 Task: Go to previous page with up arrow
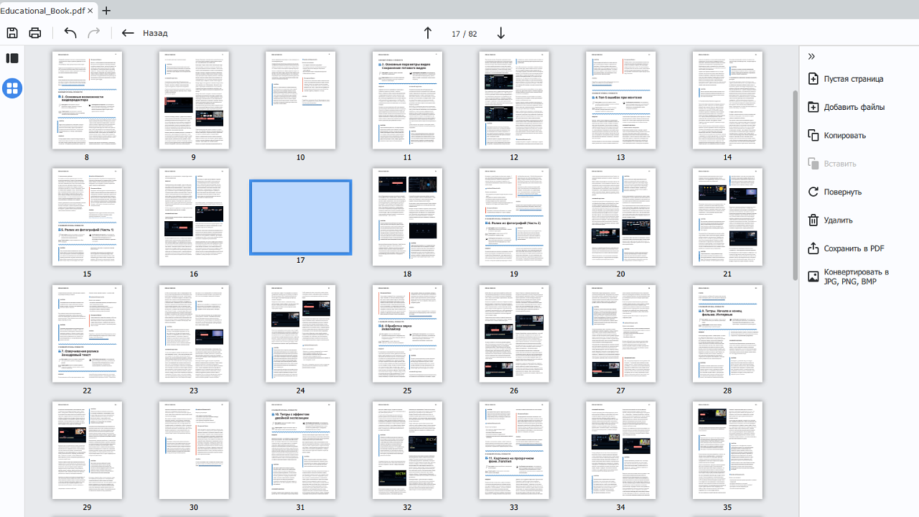point(428,33)
